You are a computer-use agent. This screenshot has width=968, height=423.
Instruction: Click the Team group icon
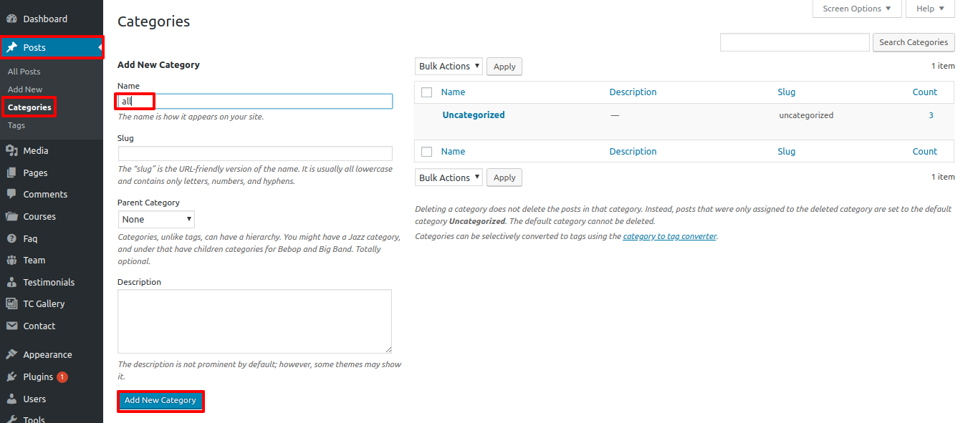tap(11, 261)
